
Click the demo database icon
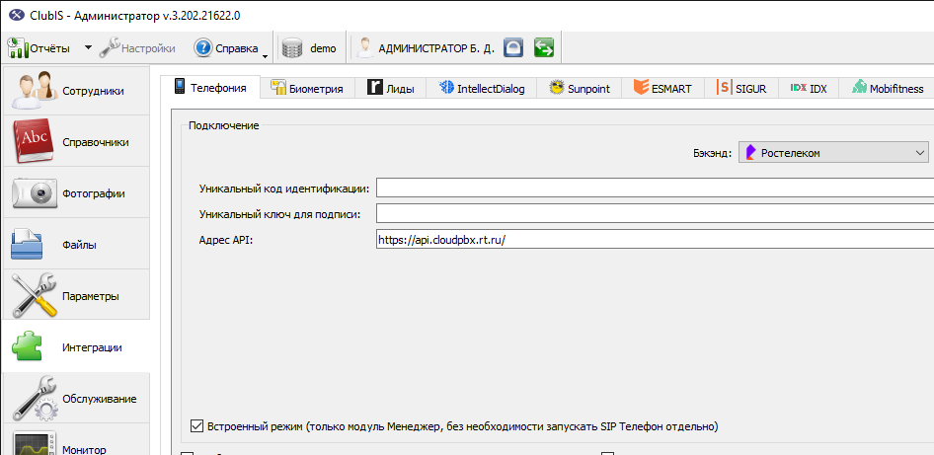pos(292,48)
